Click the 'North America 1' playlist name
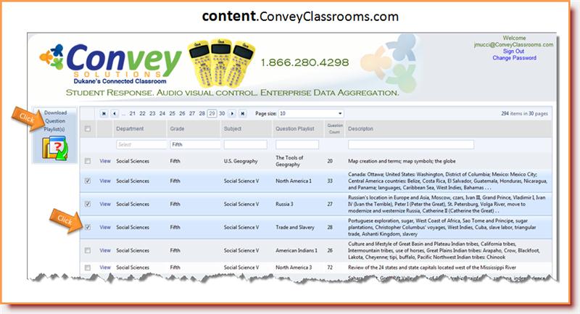 tap(294, 181)
